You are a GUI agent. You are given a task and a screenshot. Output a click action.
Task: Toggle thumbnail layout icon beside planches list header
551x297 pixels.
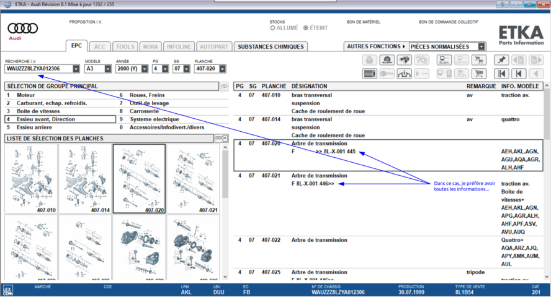pyautogui.click(x=221, y=139)
